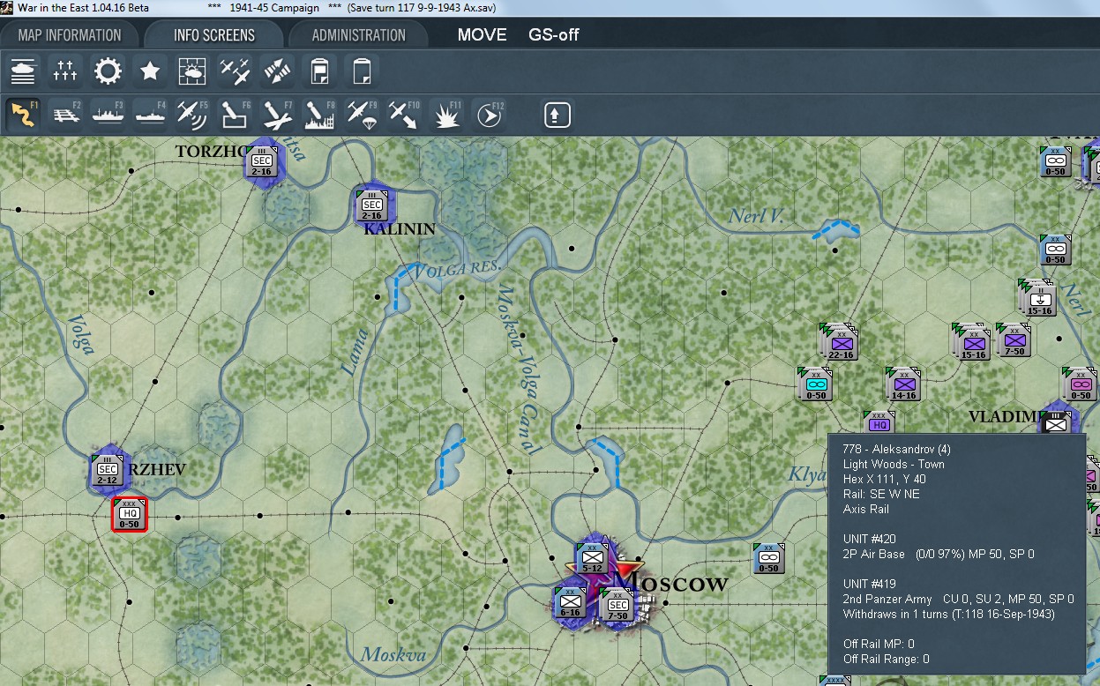Screen dimensions: 1100x686
Task: Select the SEC 2-16 unit at Kalinin
Action: click(372, 205)
